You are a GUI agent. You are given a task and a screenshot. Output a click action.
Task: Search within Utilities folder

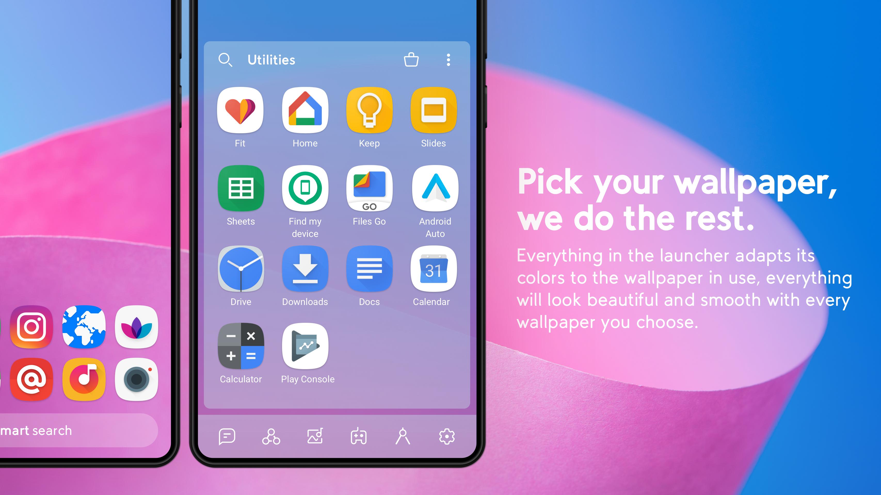tap(225, 59)
